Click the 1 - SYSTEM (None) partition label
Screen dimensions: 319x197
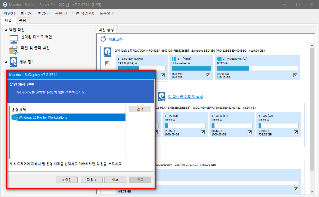click(x=130, y=59)
